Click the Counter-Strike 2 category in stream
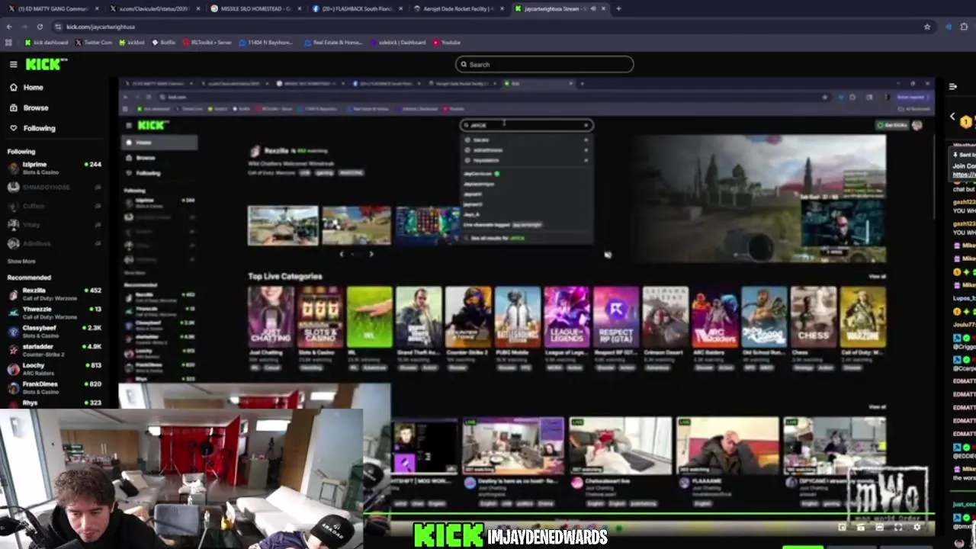 click(468, 318)
